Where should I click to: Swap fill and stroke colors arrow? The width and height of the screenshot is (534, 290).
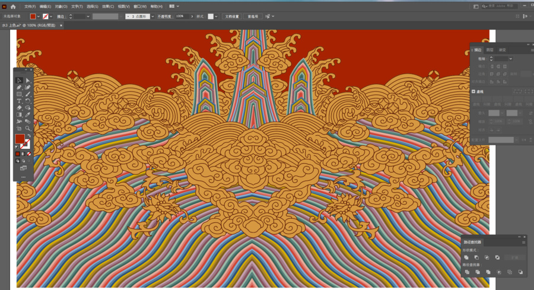29,136
